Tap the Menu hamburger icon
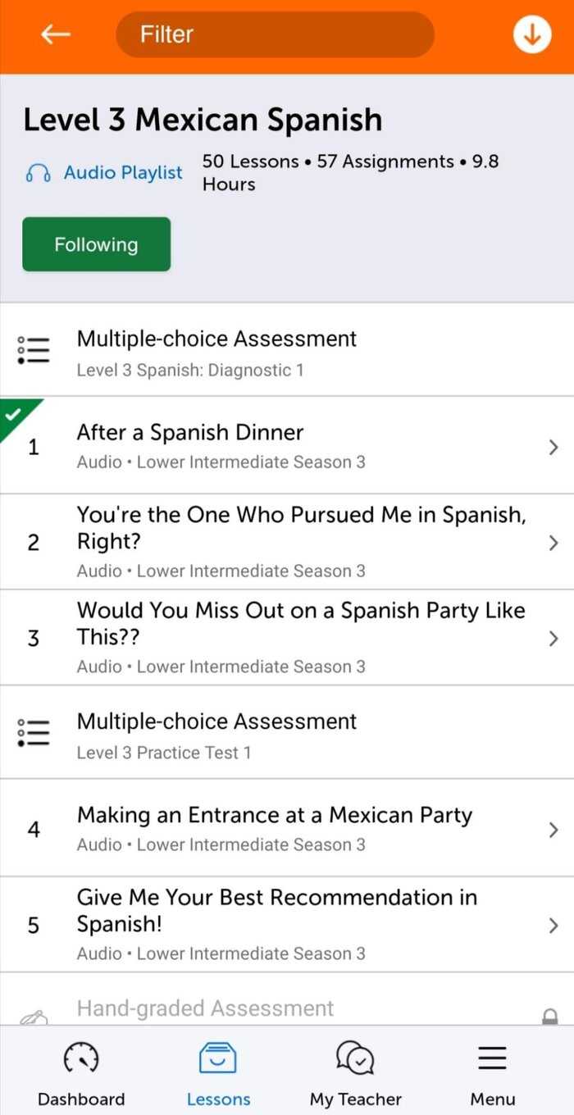The height and width of the screenshot is (1115, 574). (492, 1058)
